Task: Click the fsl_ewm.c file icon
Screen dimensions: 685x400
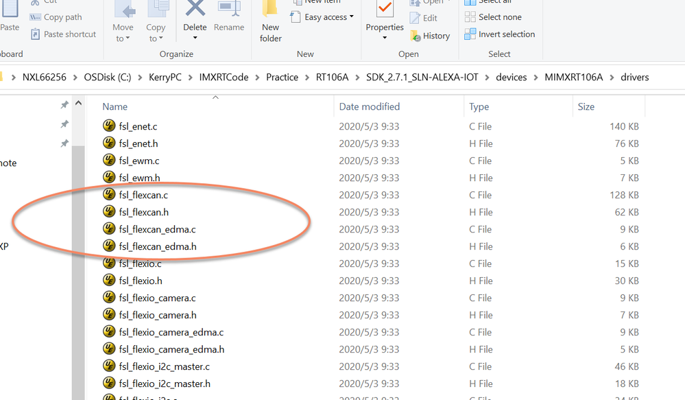Action: 109,160
